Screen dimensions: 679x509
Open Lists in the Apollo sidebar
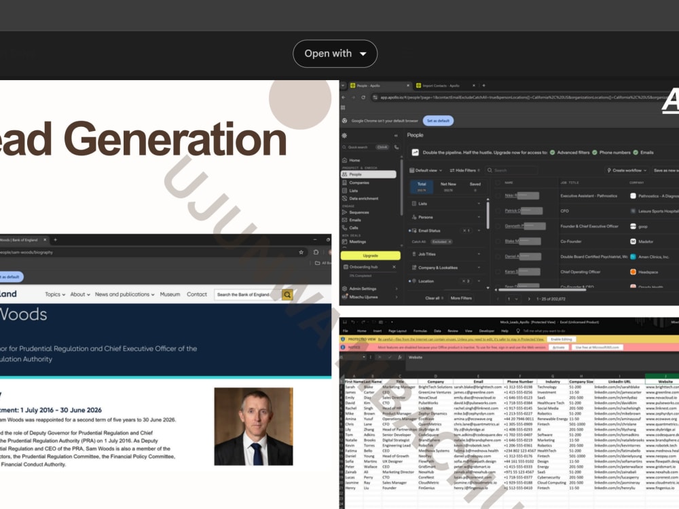(x=353, y=191)
